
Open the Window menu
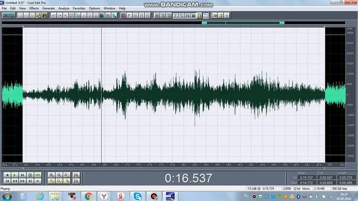tap(110, 8)
